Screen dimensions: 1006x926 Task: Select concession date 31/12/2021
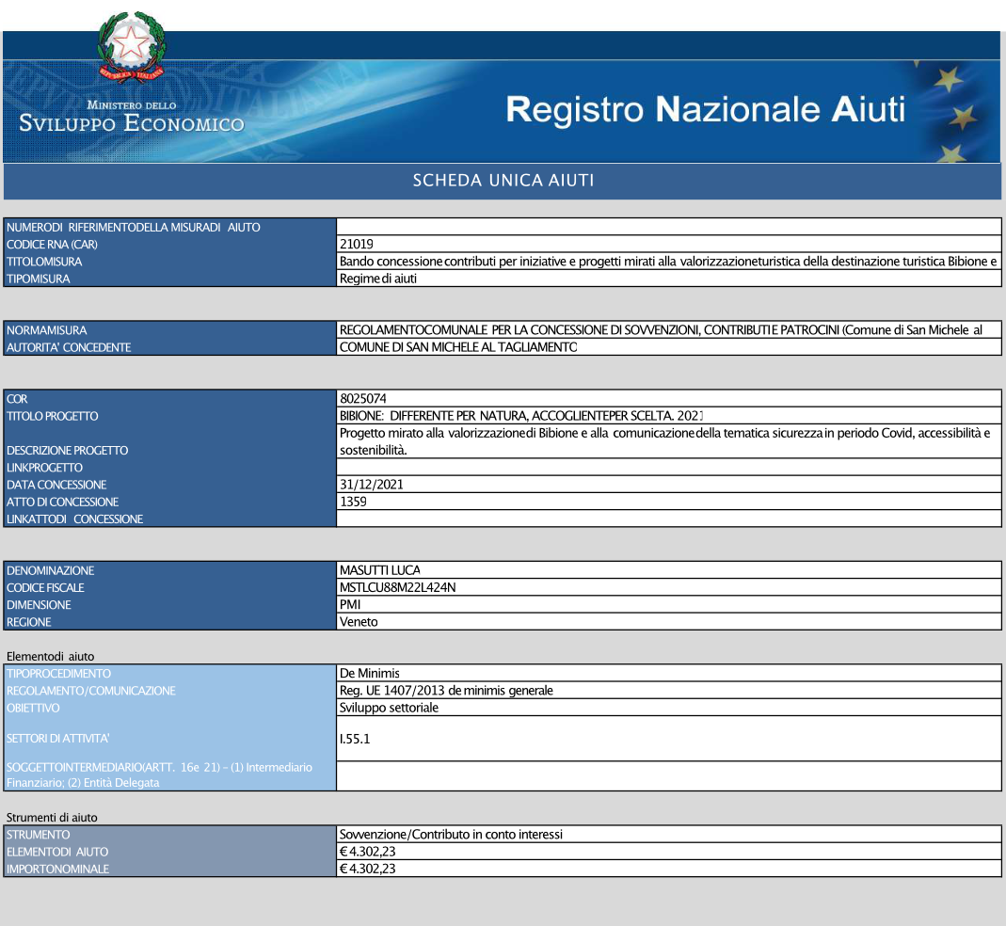372,485
